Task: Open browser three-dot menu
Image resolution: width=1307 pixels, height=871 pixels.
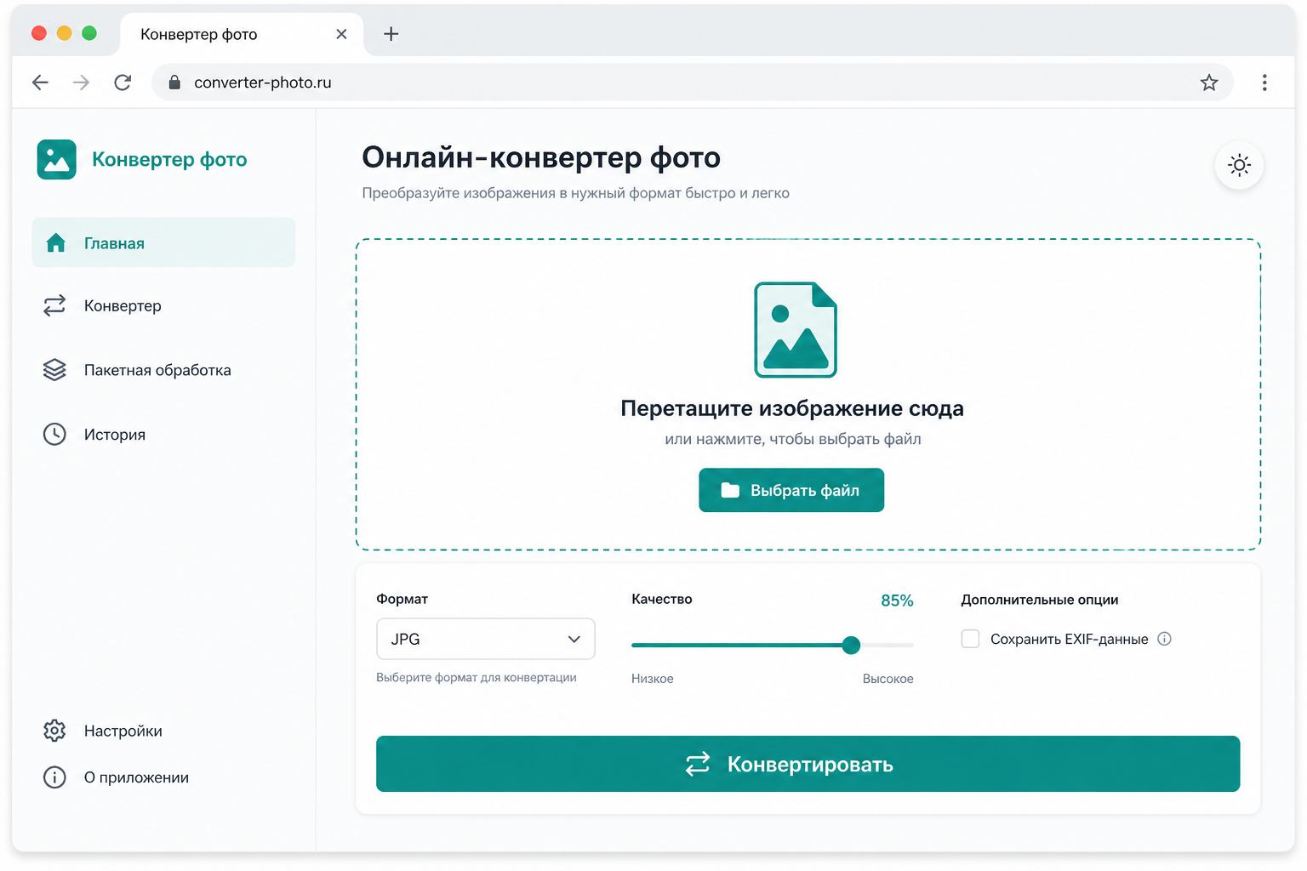Action: coord(1264,83)
